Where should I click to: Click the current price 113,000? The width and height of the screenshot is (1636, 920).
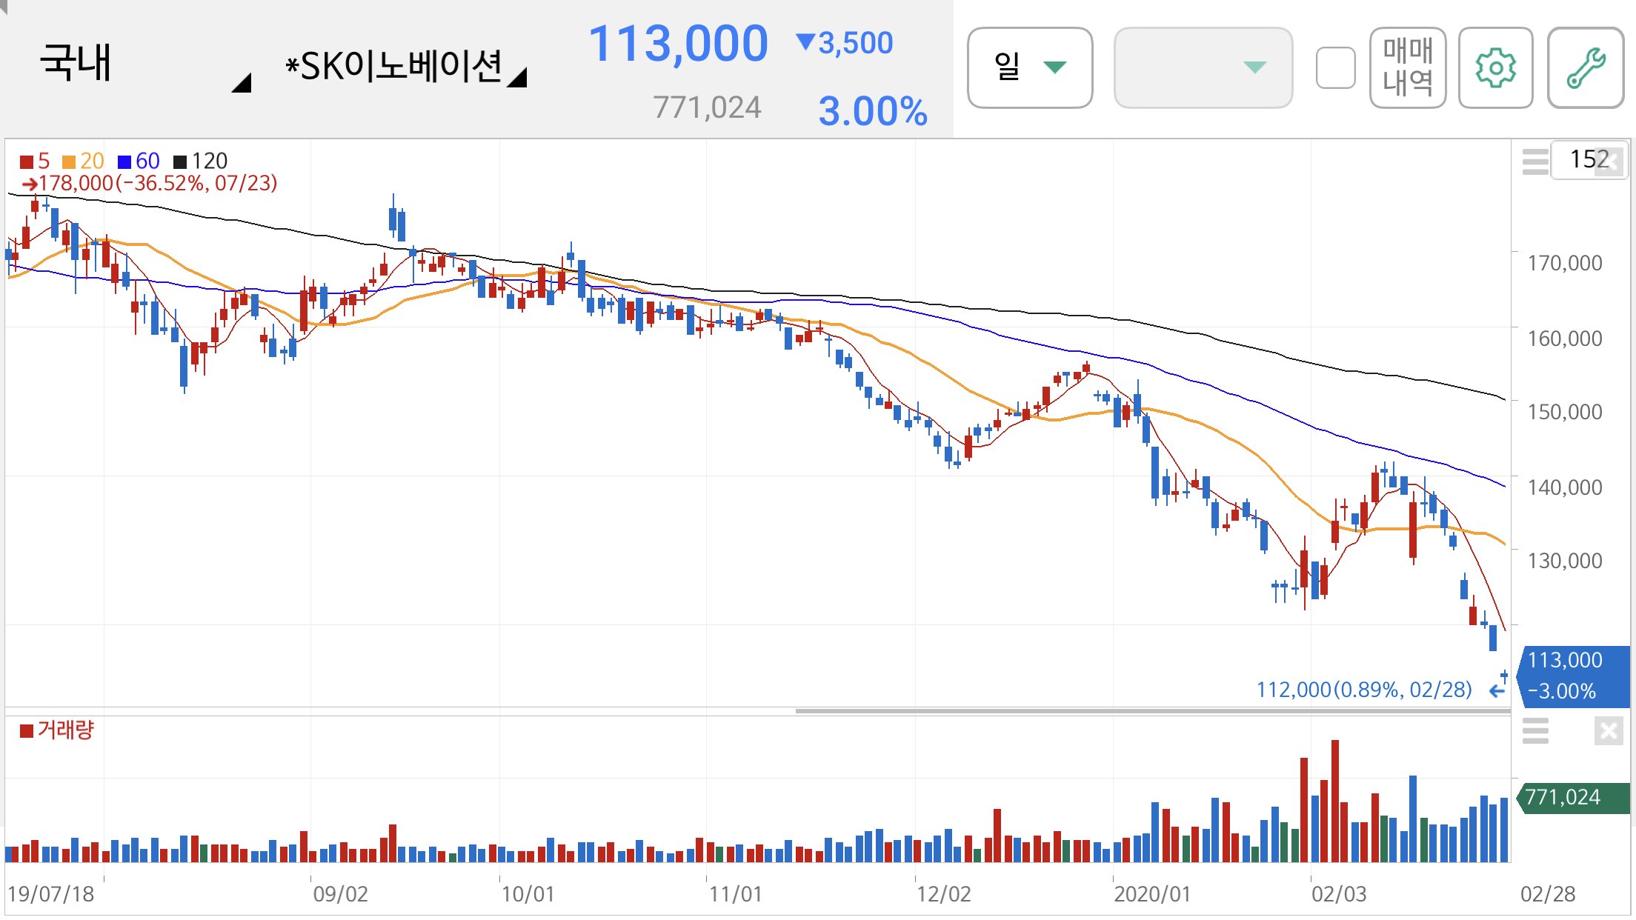coord(678,43)
